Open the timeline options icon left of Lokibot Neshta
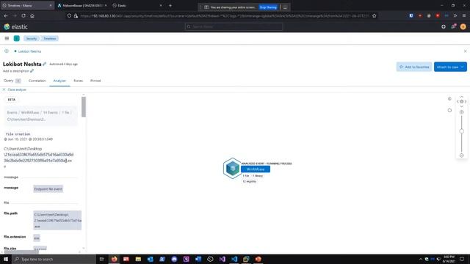The image size is (470, 264). pyautogui.click(x=7, y=51)
